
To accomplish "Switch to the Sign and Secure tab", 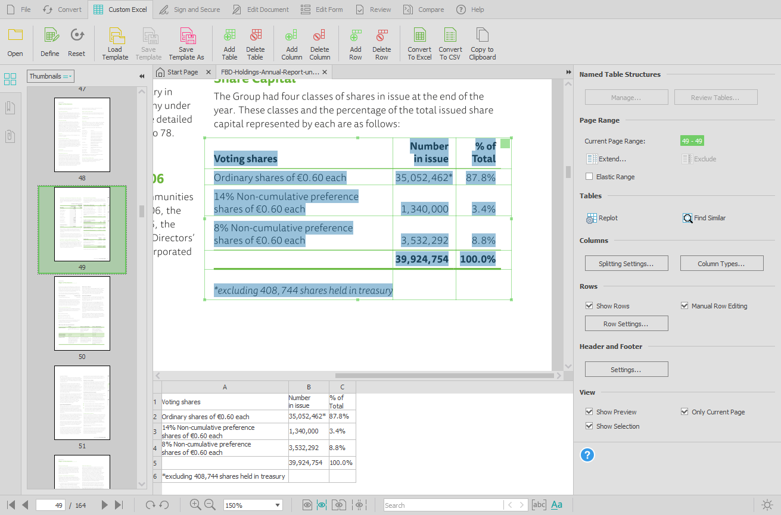I will 189,9.
